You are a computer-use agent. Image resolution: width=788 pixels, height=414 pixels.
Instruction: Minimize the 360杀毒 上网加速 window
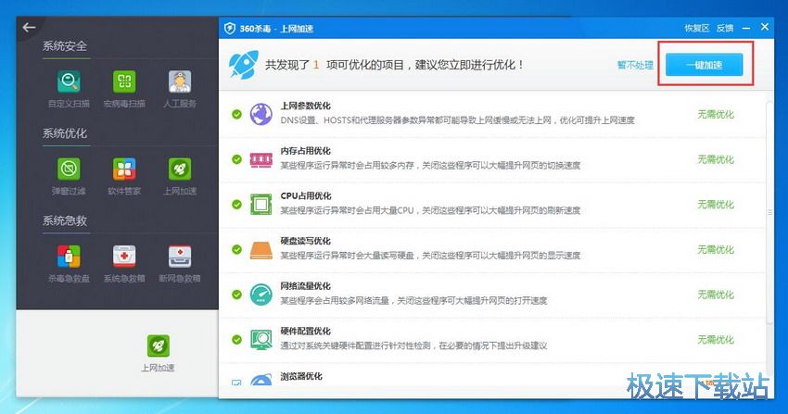coord(746,28)
